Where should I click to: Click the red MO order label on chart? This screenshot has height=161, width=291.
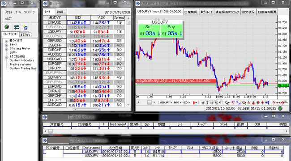(x=176, y=80)
